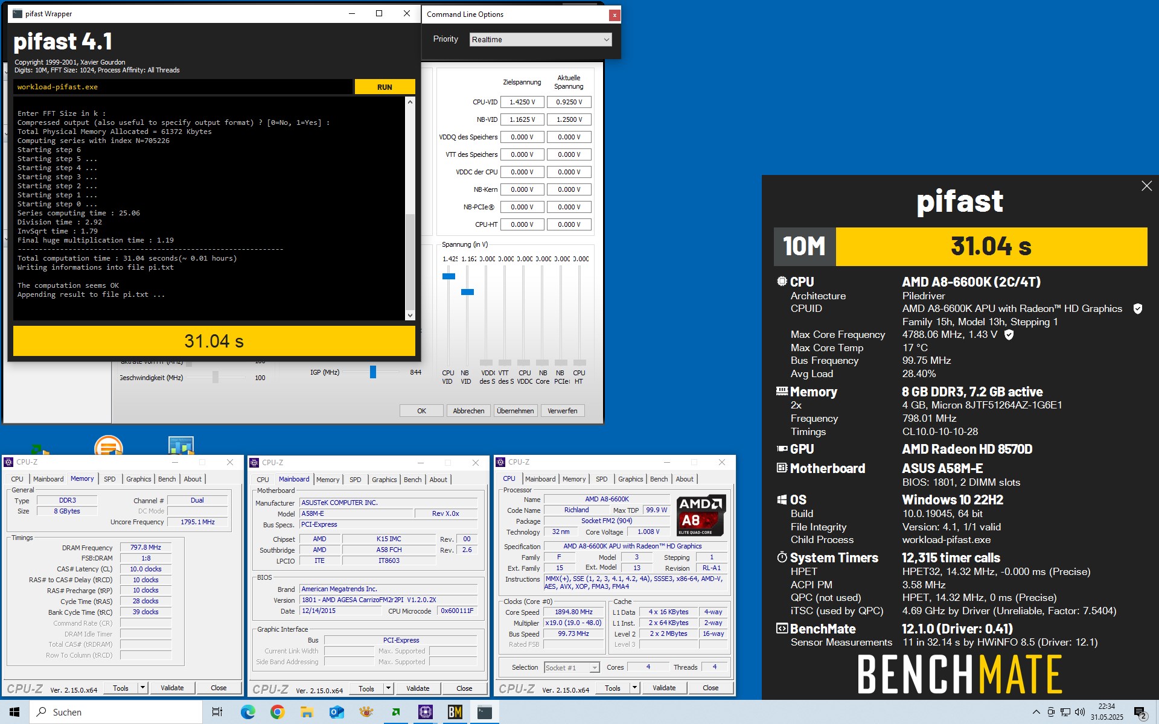
Task: Click the Geschwindigkeit (MHz) slider handle
Action: (216, 378)
